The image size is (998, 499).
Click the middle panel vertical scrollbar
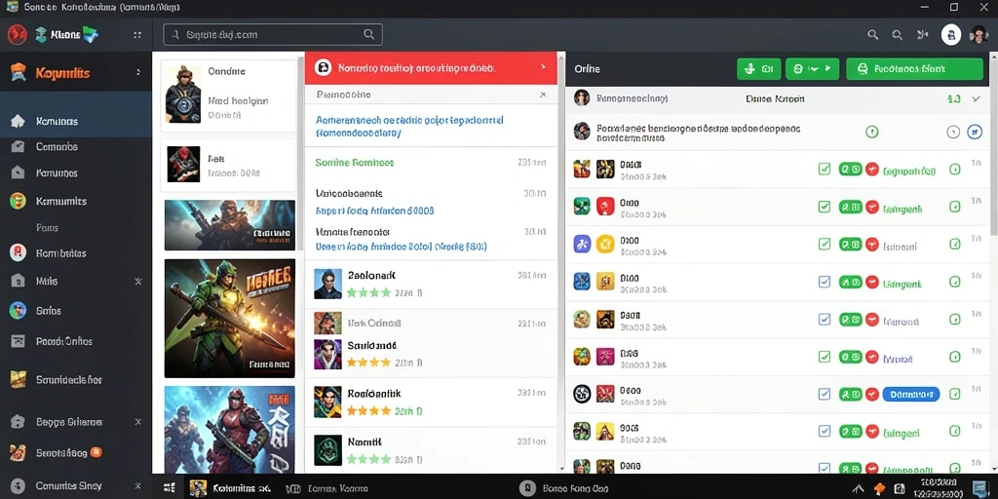pos(560,261)
